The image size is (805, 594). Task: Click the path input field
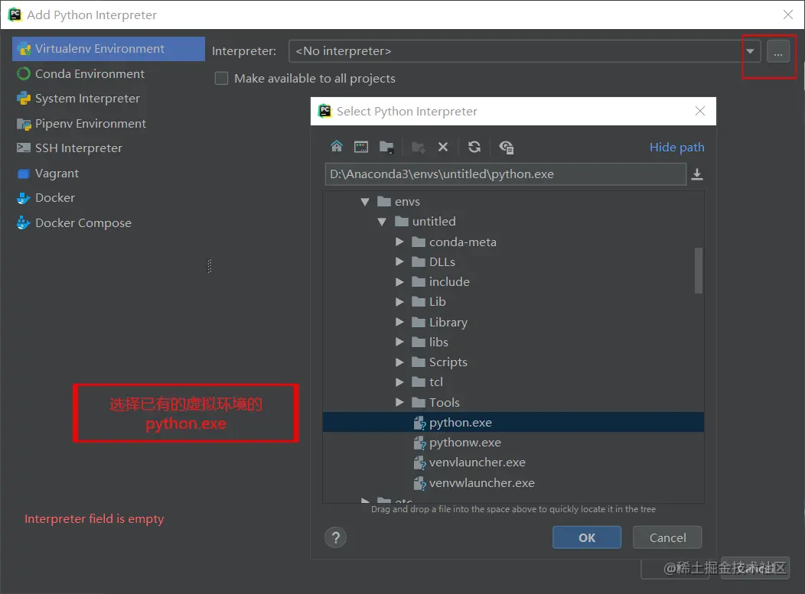[x=506, y=174]
